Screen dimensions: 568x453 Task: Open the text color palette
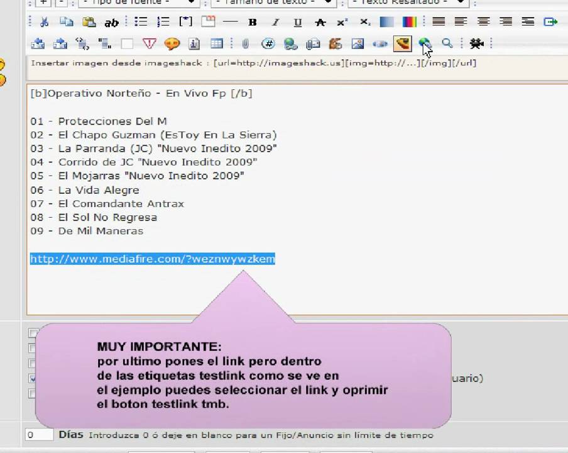(409, 22)
